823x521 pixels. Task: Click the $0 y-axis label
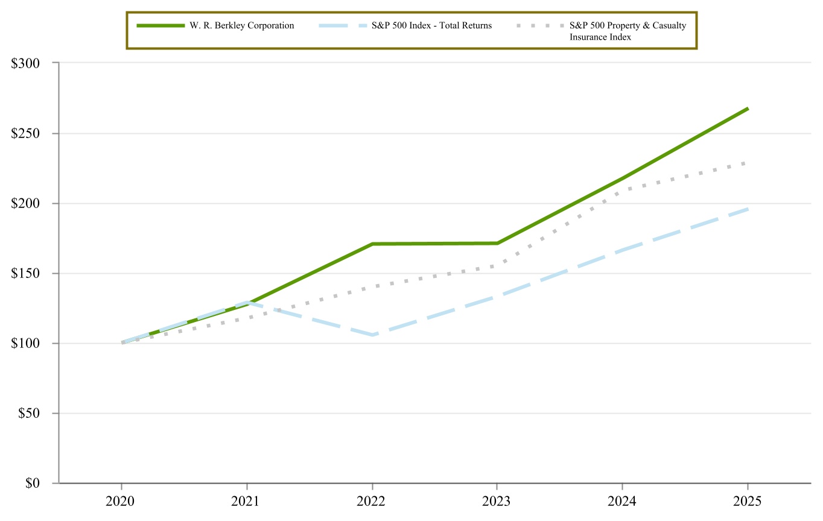click(x=31, y=484)
